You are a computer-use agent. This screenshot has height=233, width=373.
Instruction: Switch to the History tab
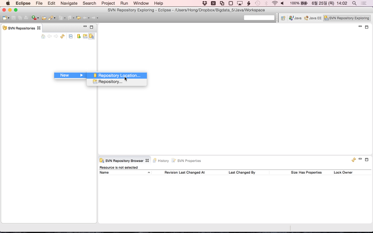(x=161, y=161)
